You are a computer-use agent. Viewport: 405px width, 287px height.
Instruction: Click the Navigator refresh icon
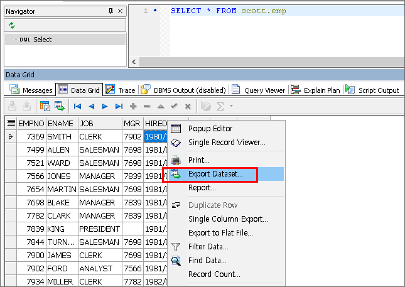pos(12,25)
